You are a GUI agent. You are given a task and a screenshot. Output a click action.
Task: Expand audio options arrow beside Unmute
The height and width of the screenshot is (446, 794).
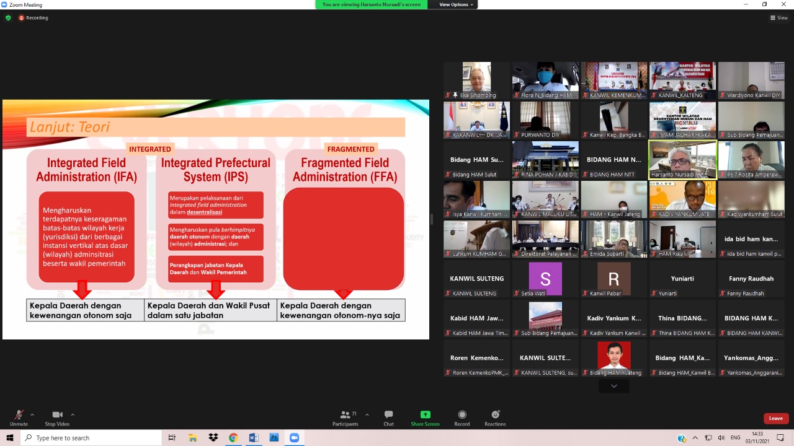(x=32, y=414)
